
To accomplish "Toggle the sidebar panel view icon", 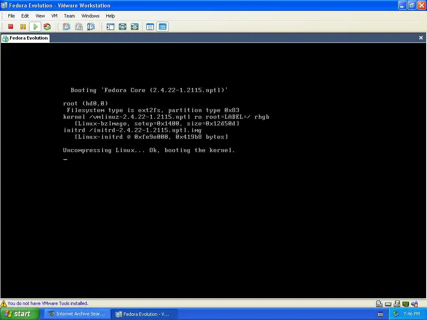I will [x=110, y=27].
